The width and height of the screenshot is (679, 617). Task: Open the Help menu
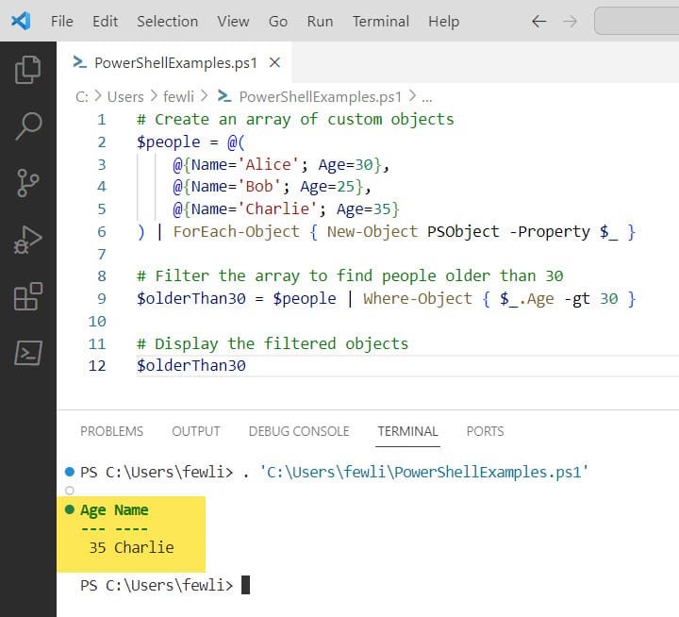tap(443, 22)
